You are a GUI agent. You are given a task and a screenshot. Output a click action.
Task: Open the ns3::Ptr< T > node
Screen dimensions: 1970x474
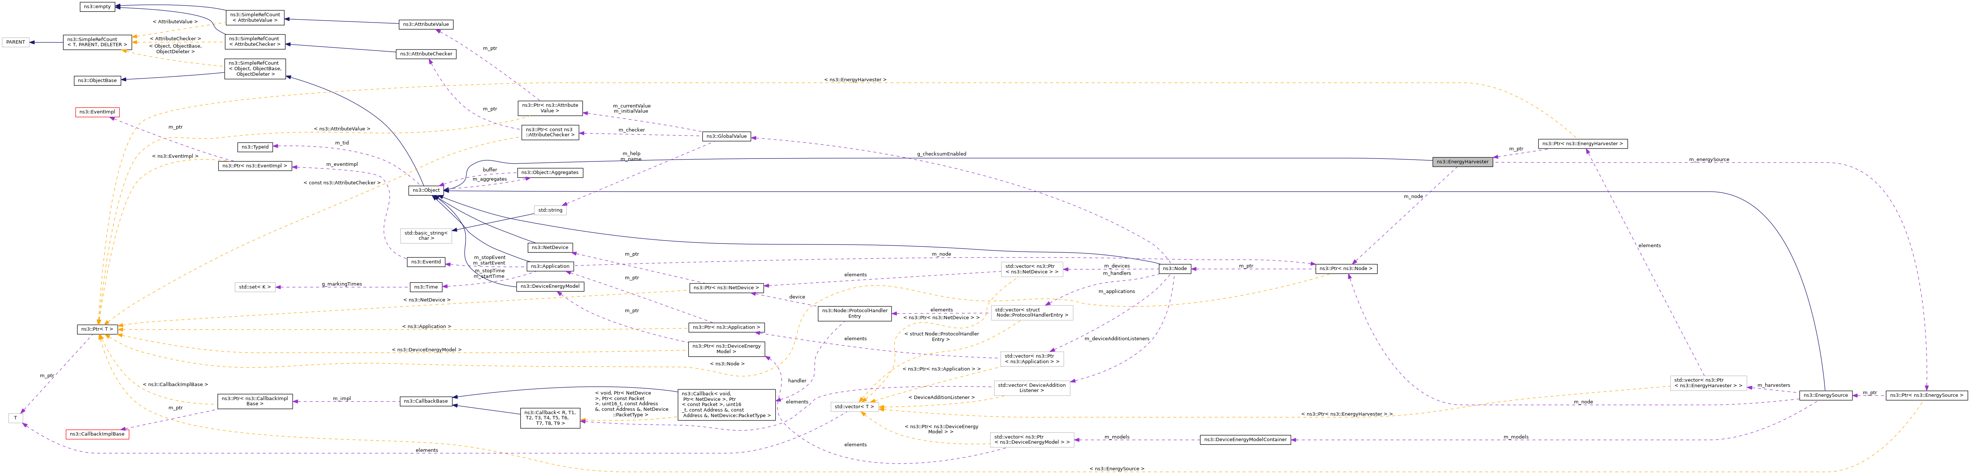point(97,330)
